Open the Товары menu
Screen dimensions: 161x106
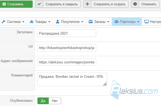pyautogui.click(x=40, y=22)
